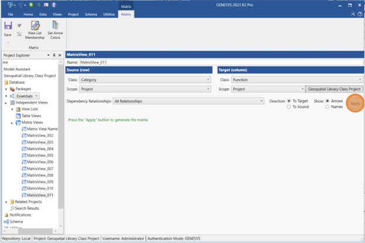The image size is (365, 243).
Task: Open the Dependency Relationships dropdown
Action: pyautogui.click(x=187, y=100)
